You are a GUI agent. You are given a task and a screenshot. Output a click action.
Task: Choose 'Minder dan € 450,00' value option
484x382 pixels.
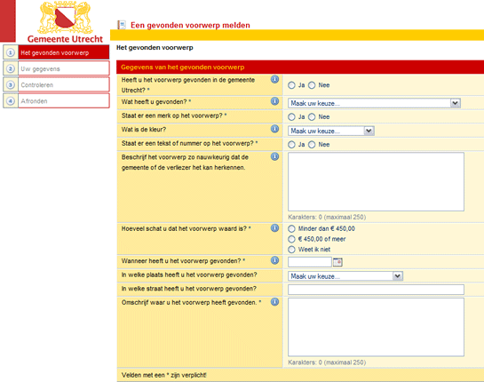tap(291, 229)
